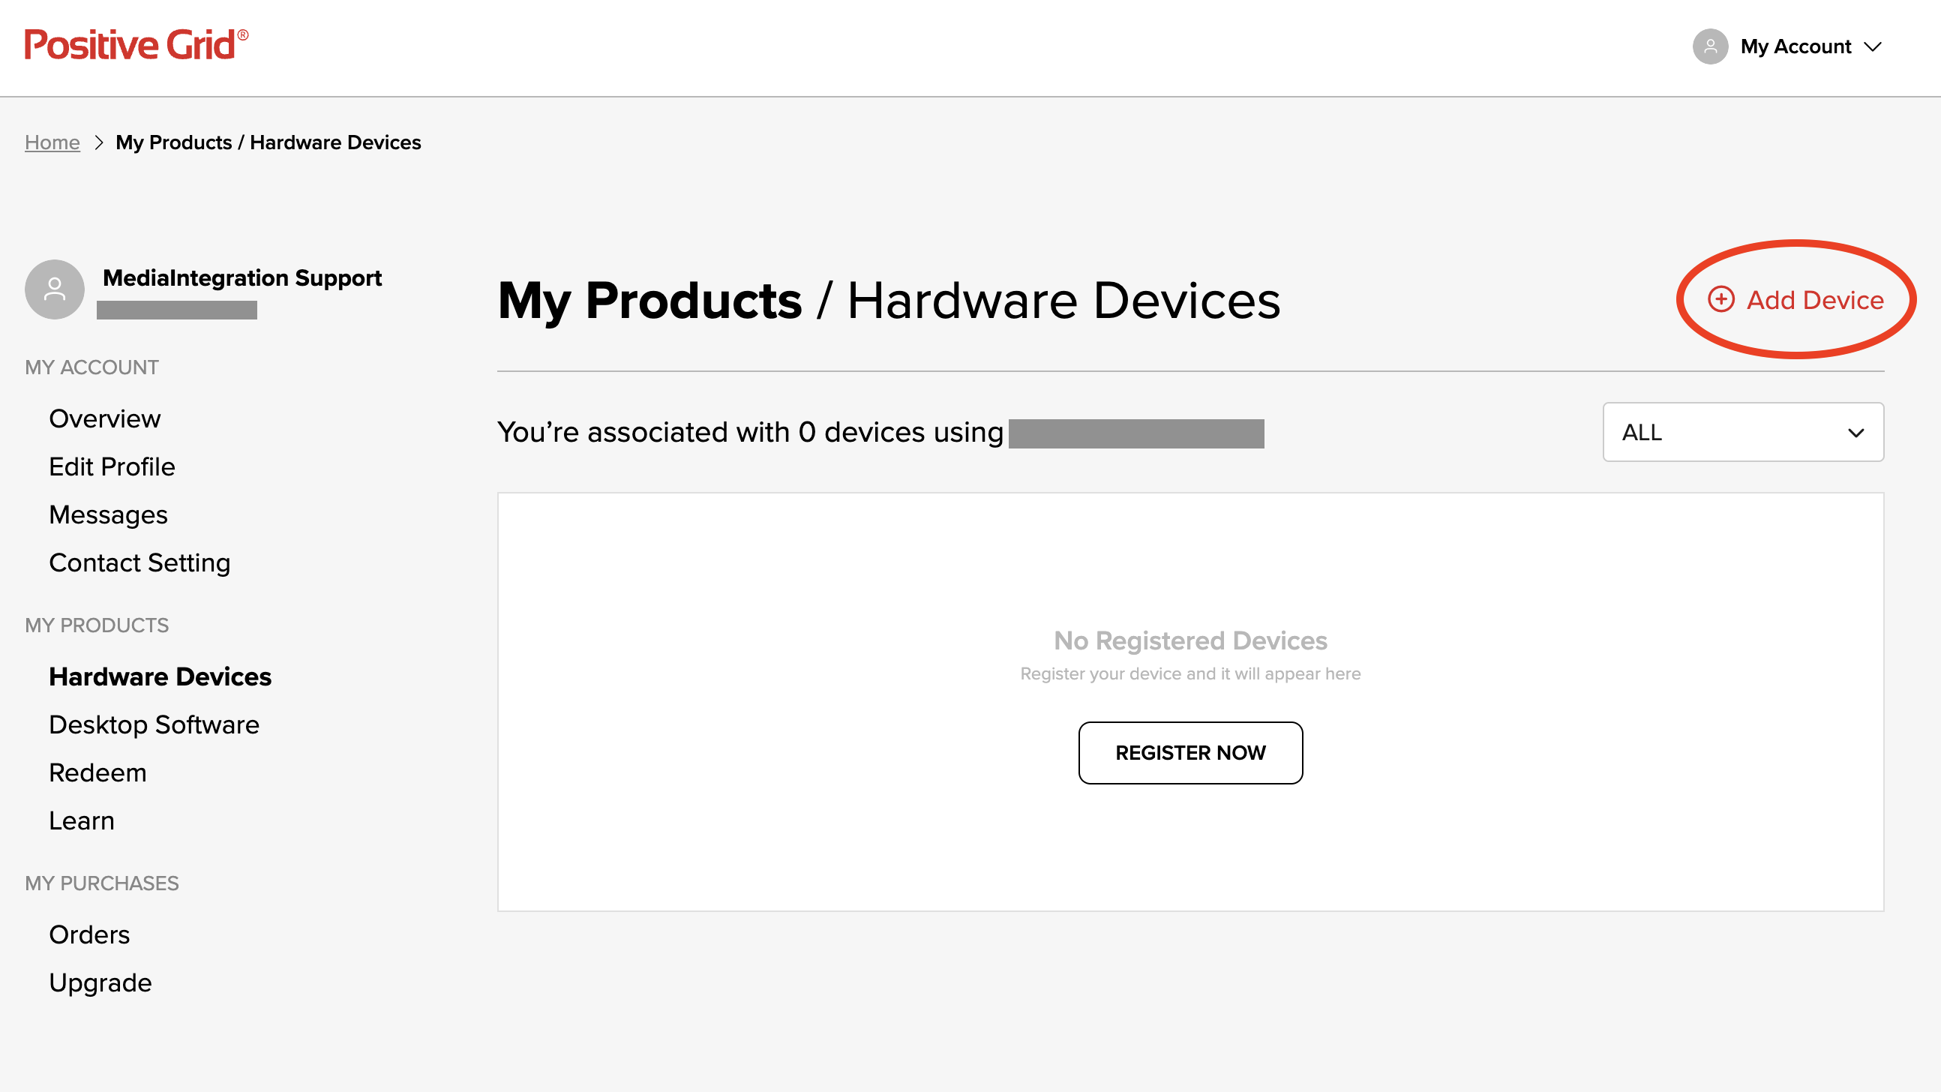Image resolution: width=1941 pixels, height=1092 pixels.
Task: Go to the Redeem page
Action: tap(98, 772)
